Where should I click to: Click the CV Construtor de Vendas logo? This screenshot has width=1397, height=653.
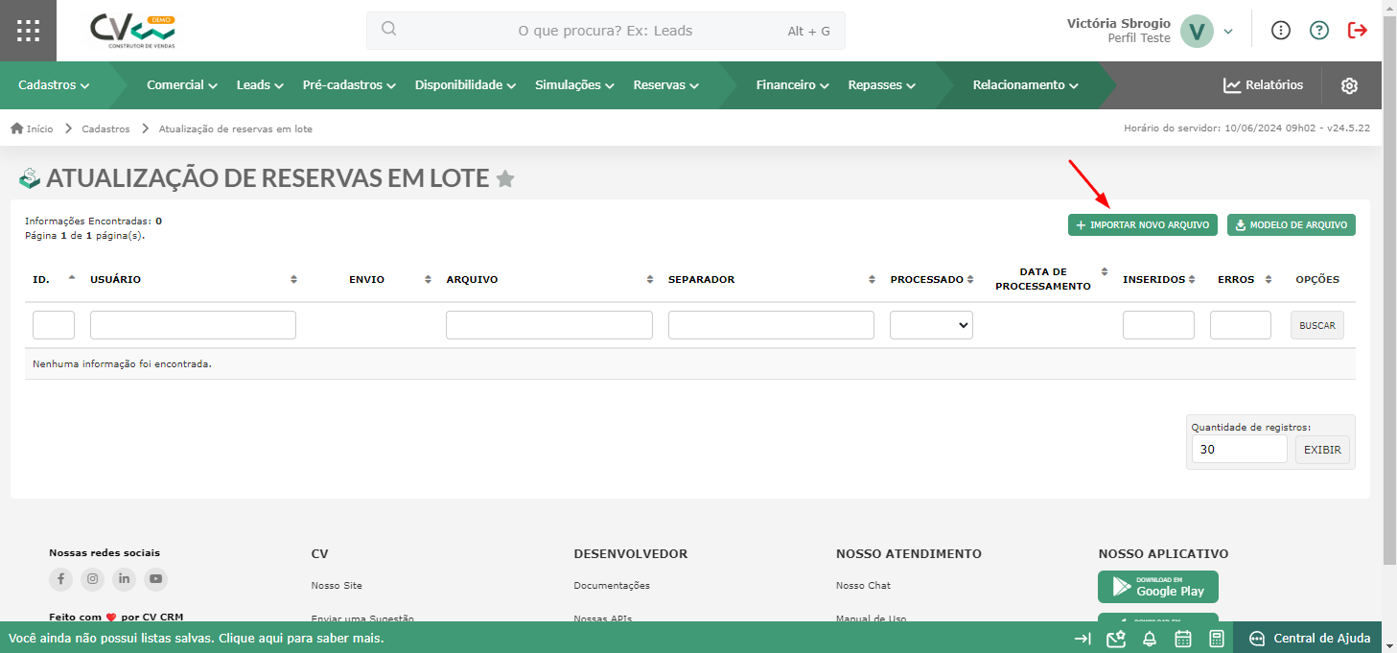click(133, 31)
